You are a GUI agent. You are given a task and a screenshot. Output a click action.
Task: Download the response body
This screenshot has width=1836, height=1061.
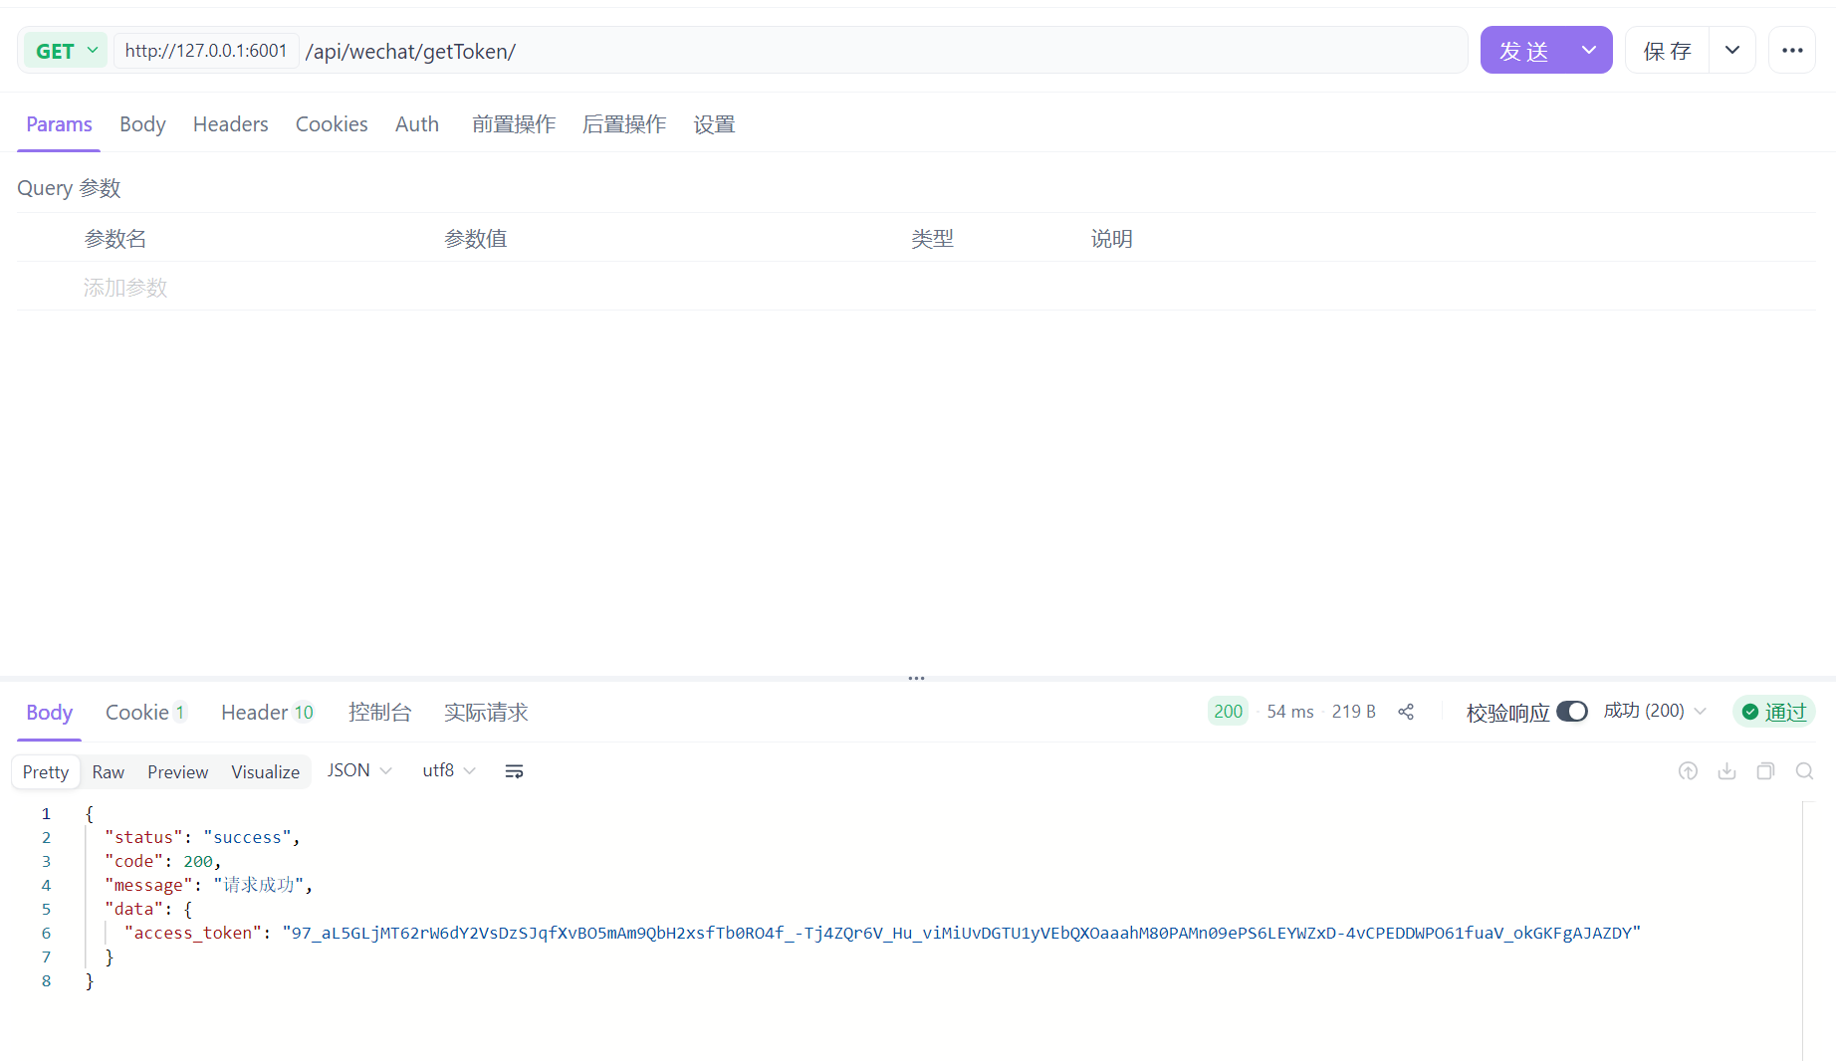pos(1726,770)
